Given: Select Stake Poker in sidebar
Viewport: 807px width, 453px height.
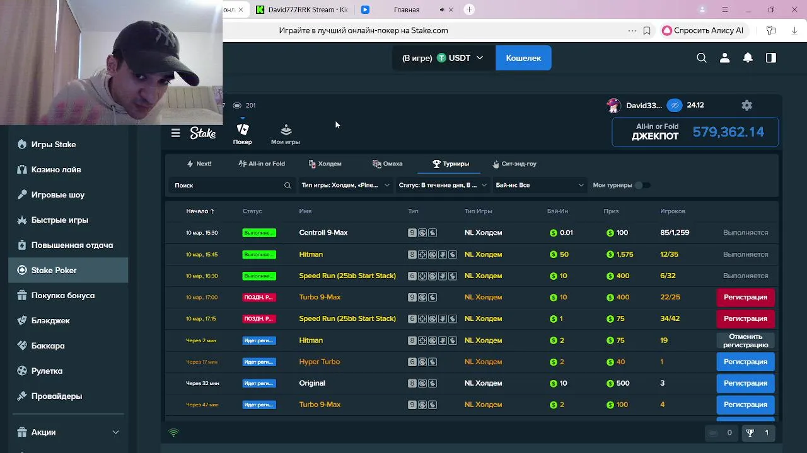Looking at the screenshot, I should click(68, 270).
